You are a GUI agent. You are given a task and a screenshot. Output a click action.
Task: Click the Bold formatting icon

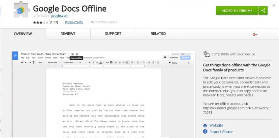tap(90, 62)
